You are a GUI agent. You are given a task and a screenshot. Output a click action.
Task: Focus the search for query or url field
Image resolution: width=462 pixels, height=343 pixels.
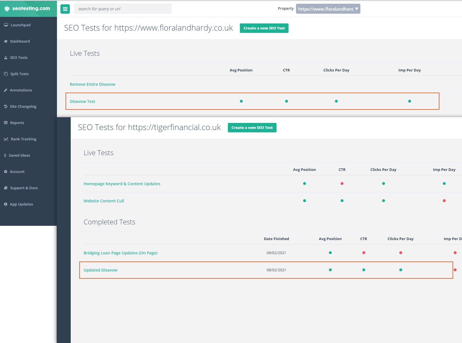point(123,9)
